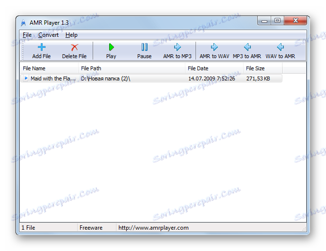Sort by the File Path column header

coord(131,68)
